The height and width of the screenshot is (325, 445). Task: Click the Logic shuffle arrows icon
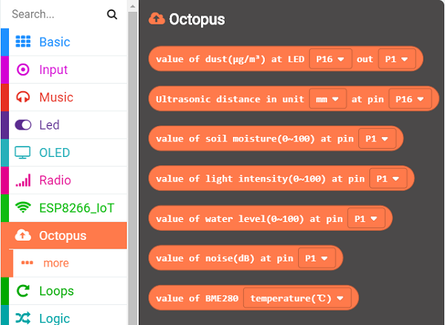coord(23,318)
